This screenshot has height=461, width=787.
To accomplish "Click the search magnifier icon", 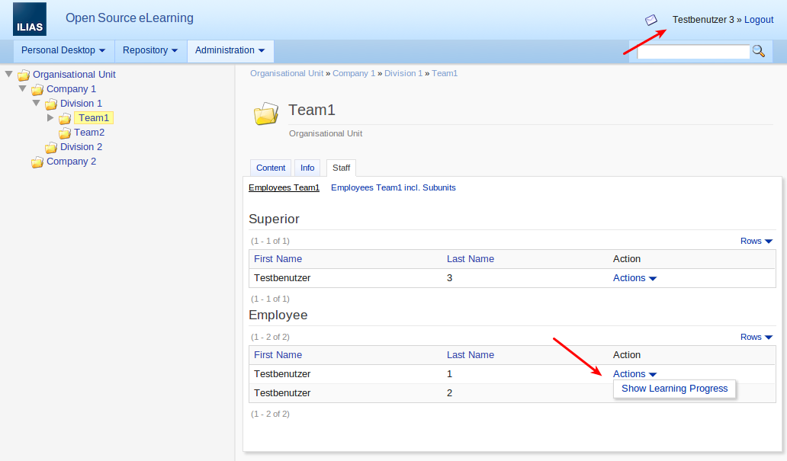I will pyautogui.click(x=758, y=51).
